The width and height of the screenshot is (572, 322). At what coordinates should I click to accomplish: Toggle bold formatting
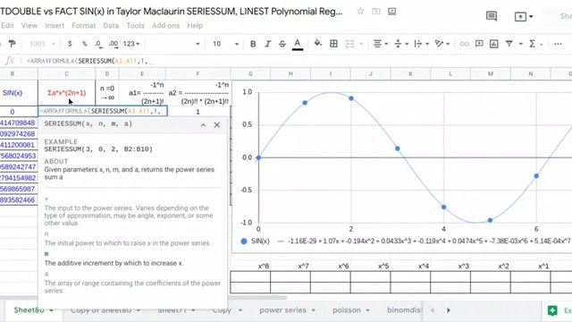(x=253, y=44)
